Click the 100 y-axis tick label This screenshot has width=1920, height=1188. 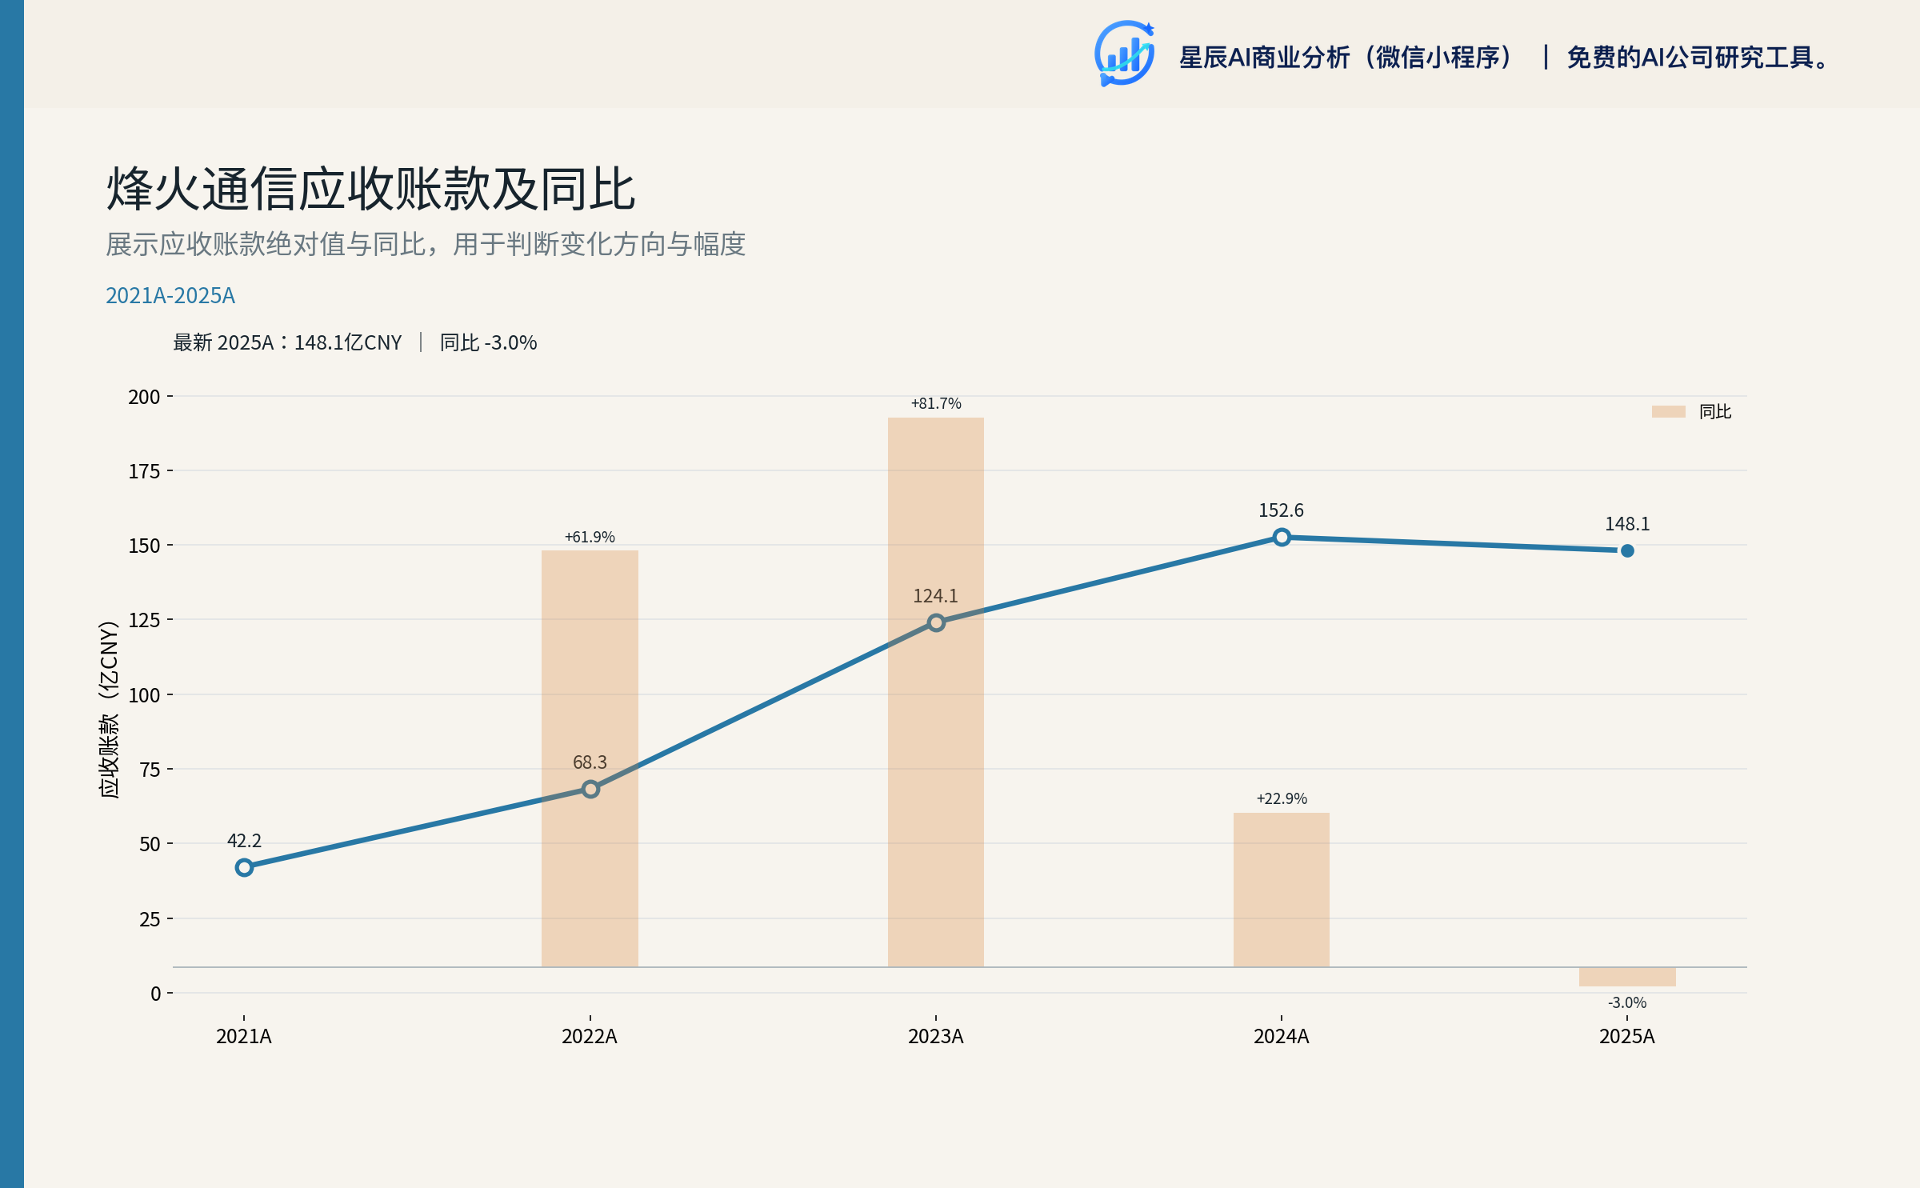pyautogui.click(x=145, y=695)
